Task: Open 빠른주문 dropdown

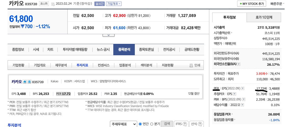Action: coord(277,4)
